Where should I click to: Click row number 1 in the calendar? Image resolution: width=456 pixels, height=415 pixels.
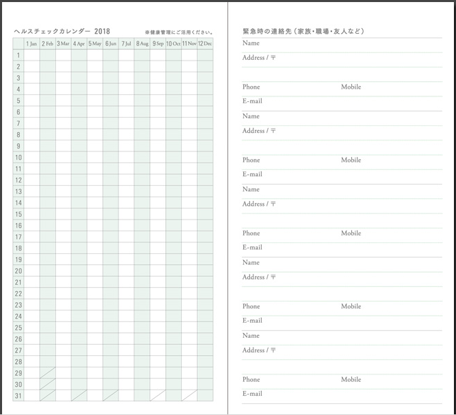(x=19, y=55)
